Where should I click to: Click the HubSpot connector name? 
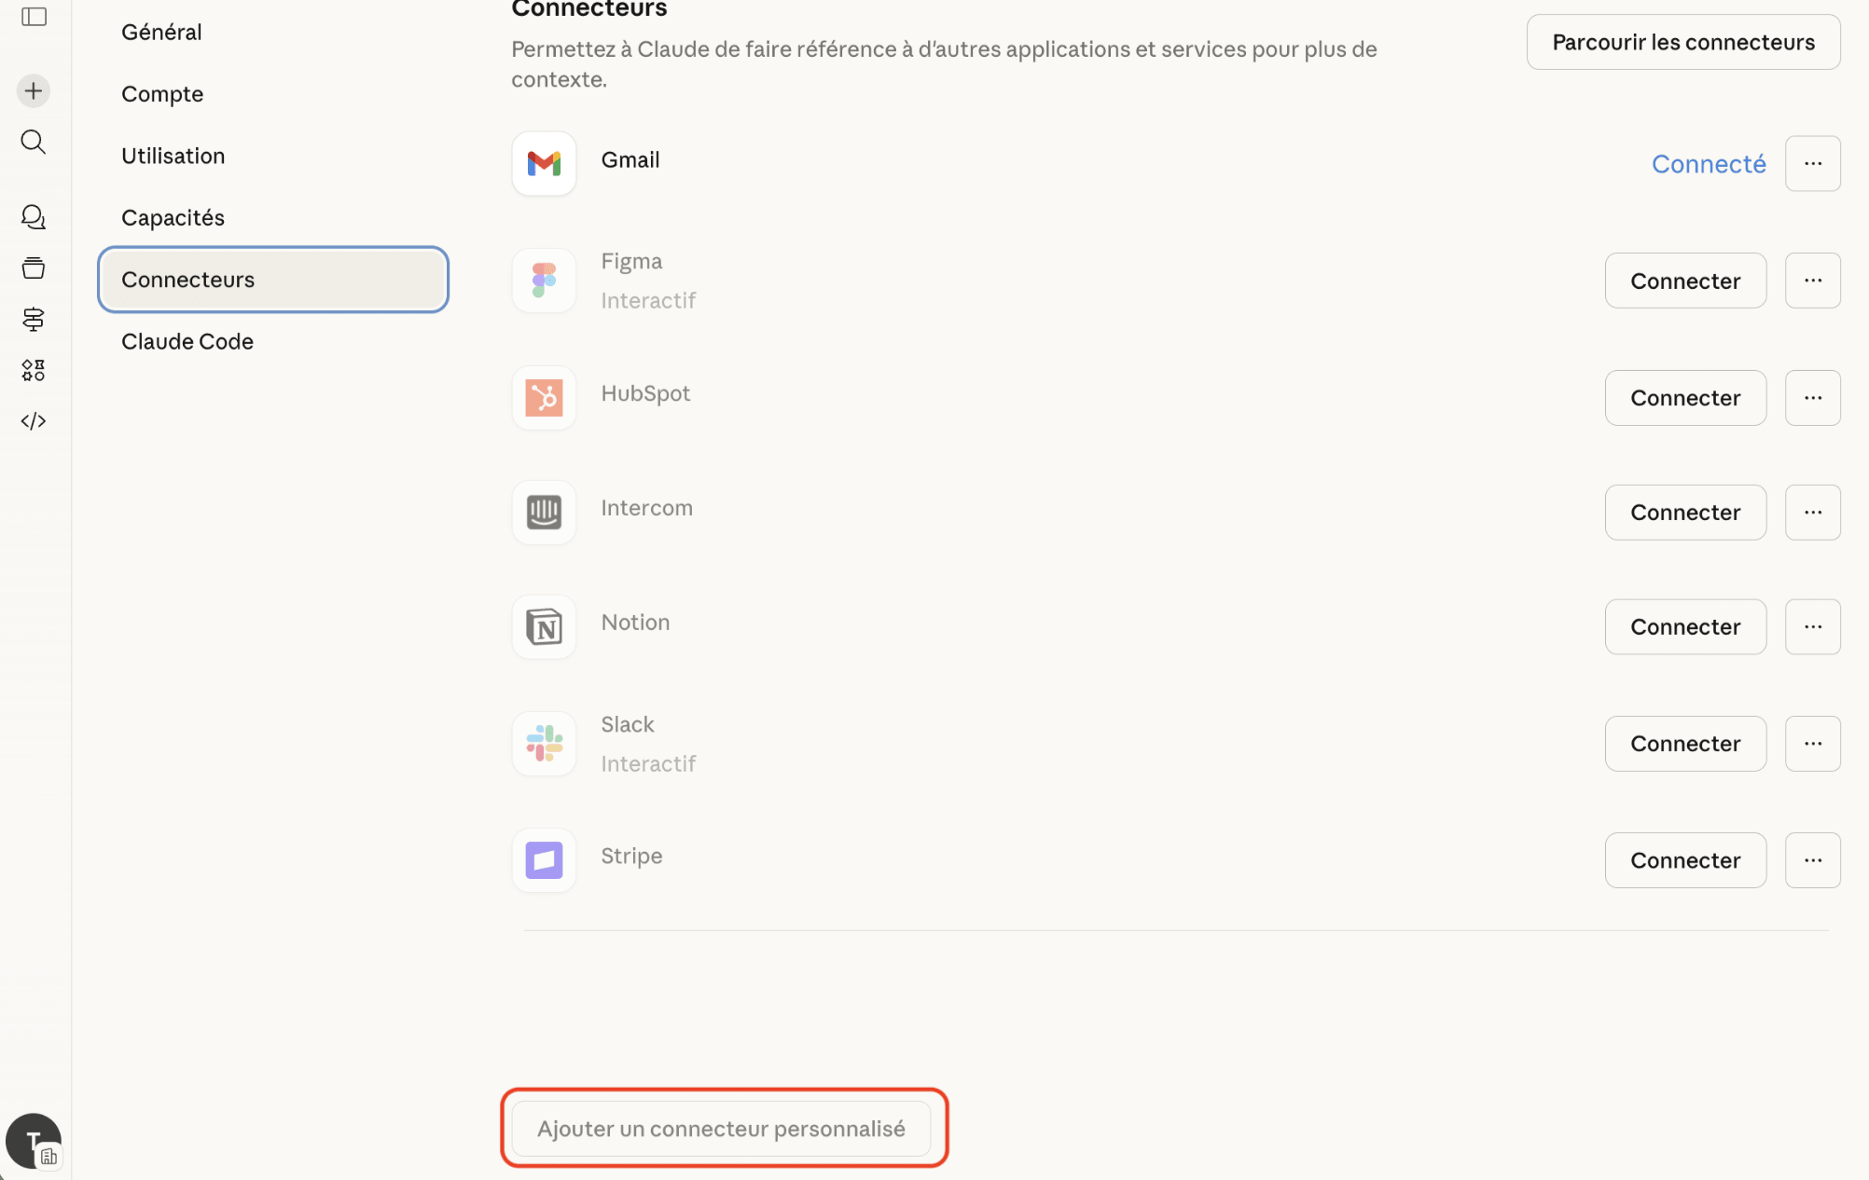[645, 393]
